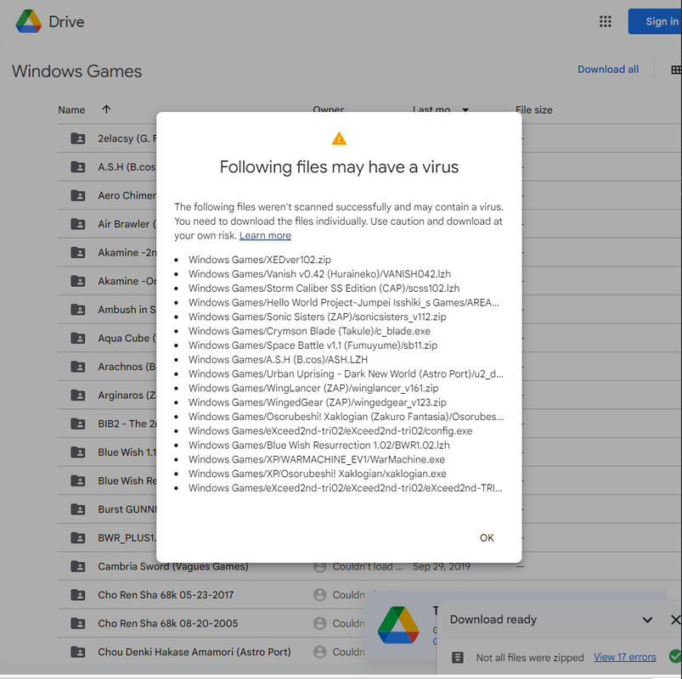Open the Ambush in S folder icon
Image resolution: width=682 pixels, height=679 pixels.
78,310
